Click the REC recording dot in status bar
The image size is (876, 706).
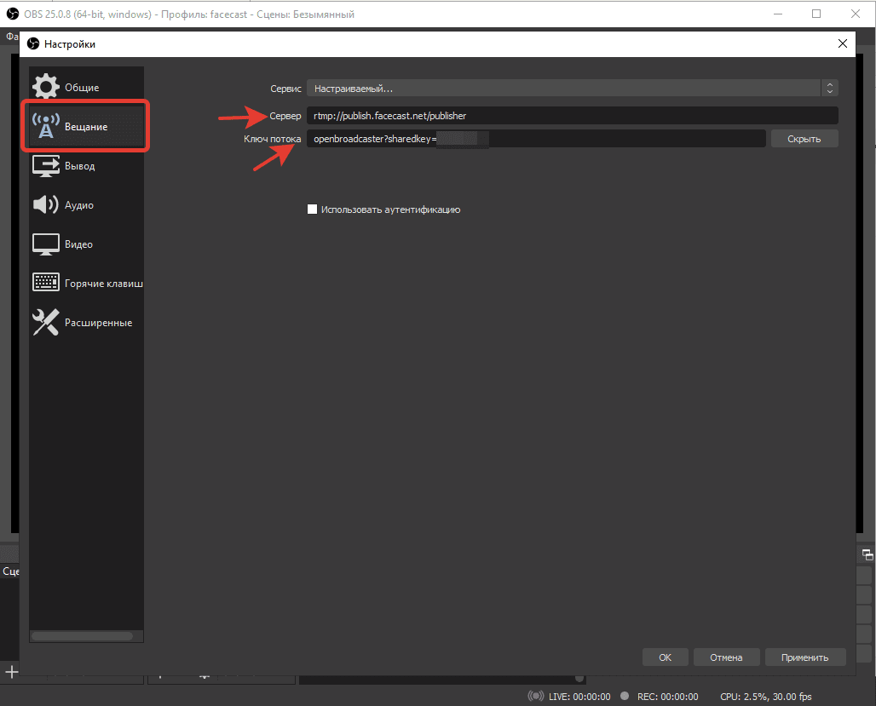click(625, 696)
